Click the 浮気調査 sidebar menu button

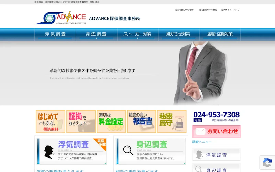(217, 154)
